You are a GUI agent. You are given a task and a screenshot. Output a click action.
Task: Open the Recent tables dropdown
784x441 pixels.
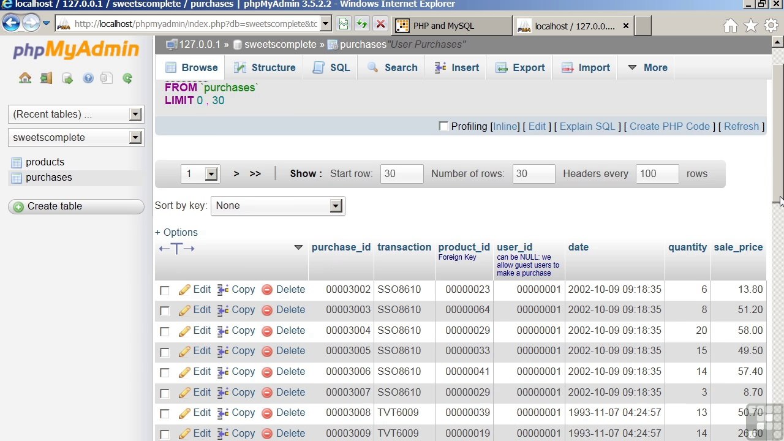click(x=76, y=114)
